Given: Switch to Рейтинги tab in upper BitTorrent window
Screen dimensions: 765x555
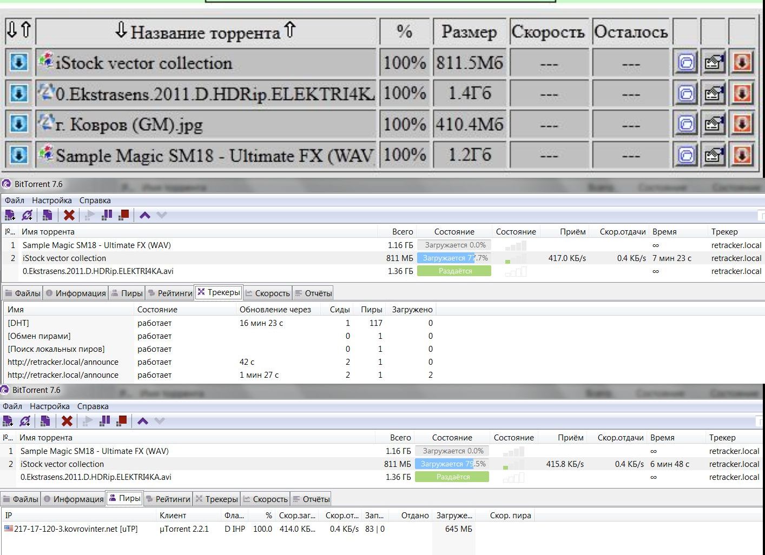Looking at the screenshot, I should pyautogui.click(x=169, y=293).
